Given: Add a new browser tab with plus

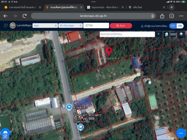Looking at the screenshot, I should click(172, 7).
